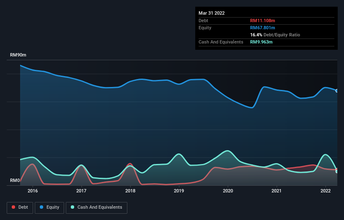Click the Equity label in tooltip
Screen dimensions: 344x220
205,28
